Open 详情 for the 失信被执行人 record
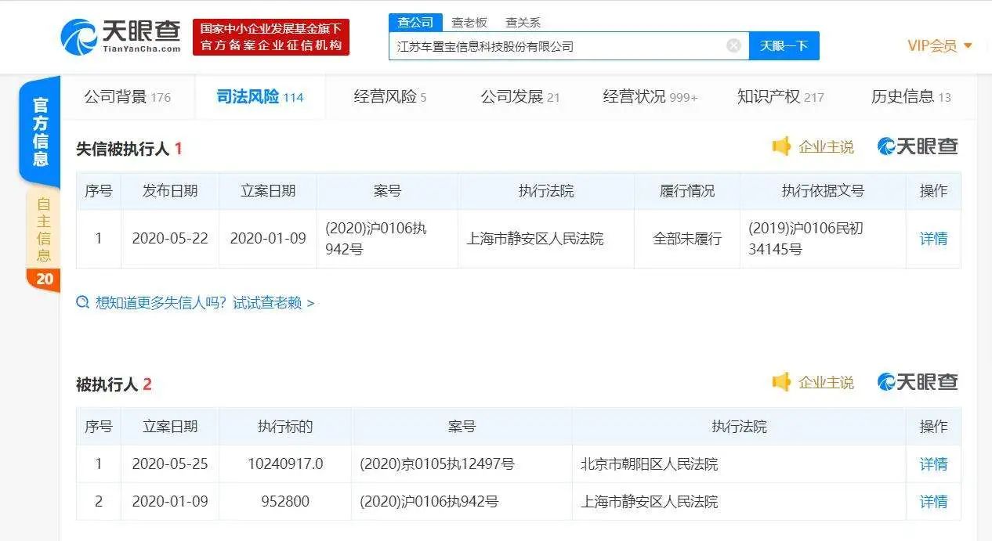992x541 pixels. tap(933, 239)
